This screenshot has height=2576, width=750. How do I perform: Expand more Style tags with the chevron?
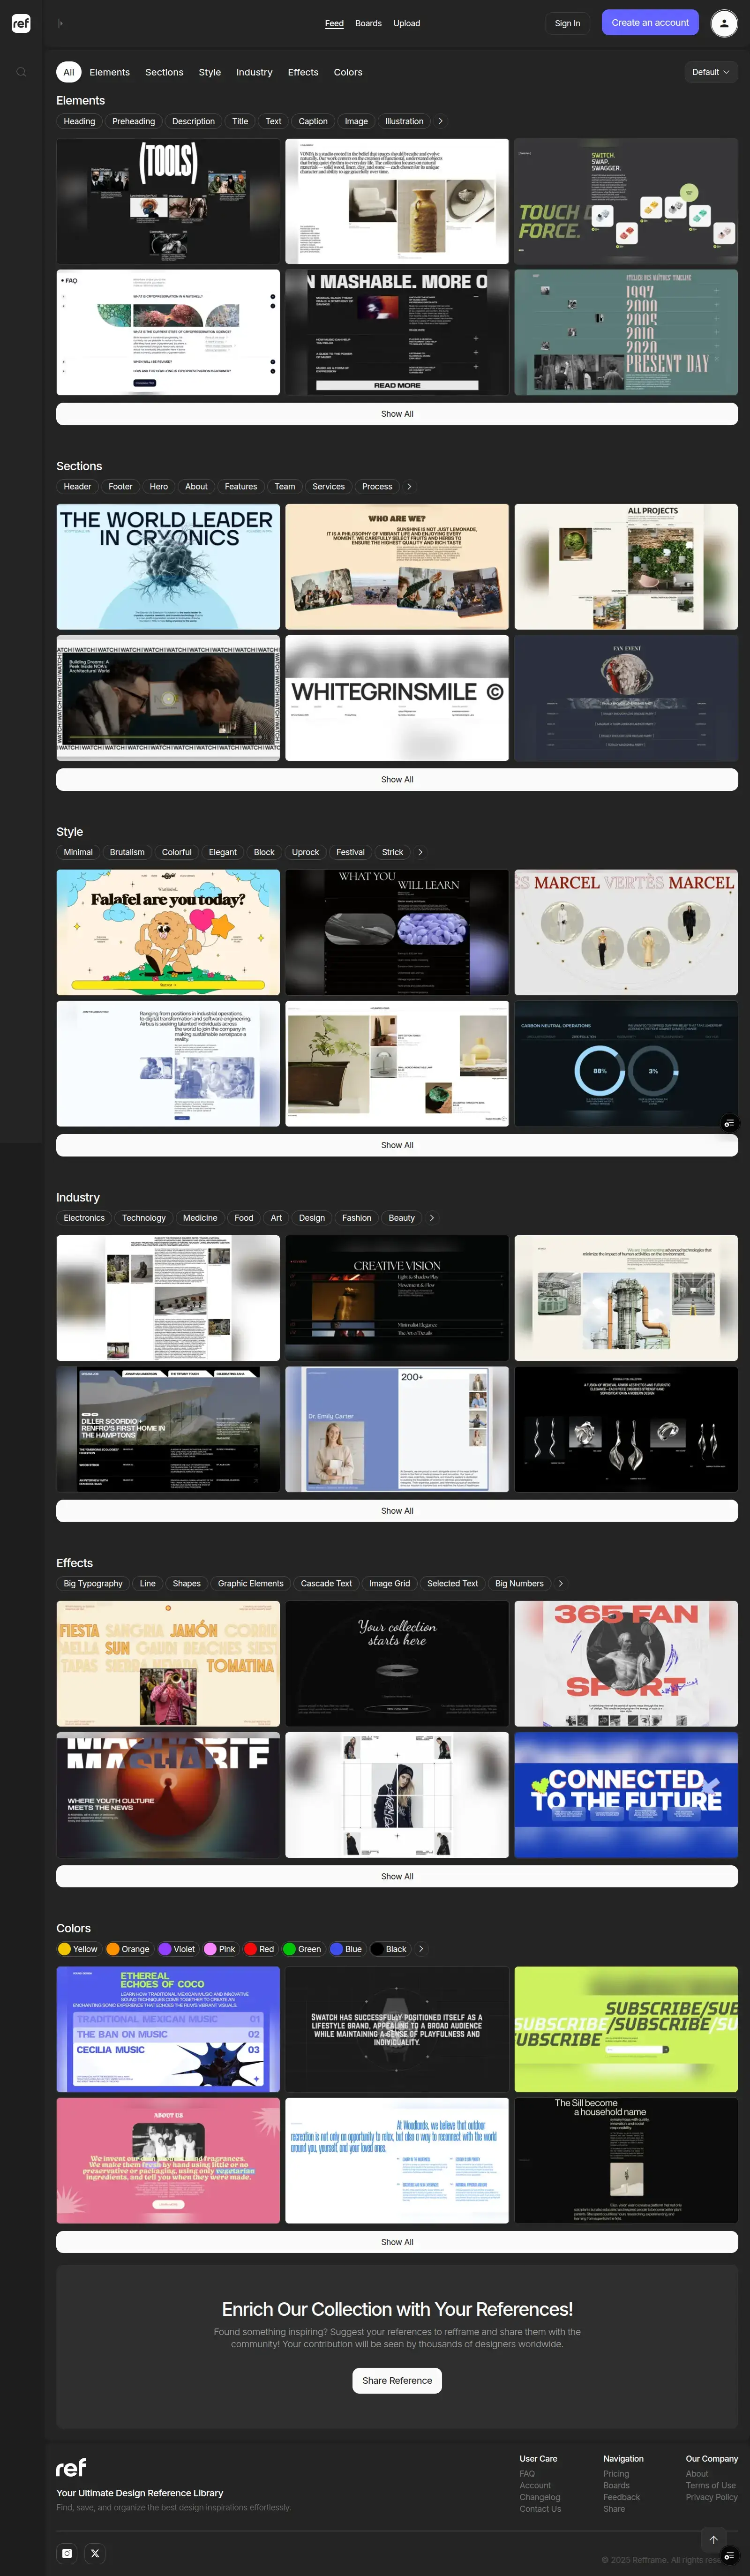420,852
